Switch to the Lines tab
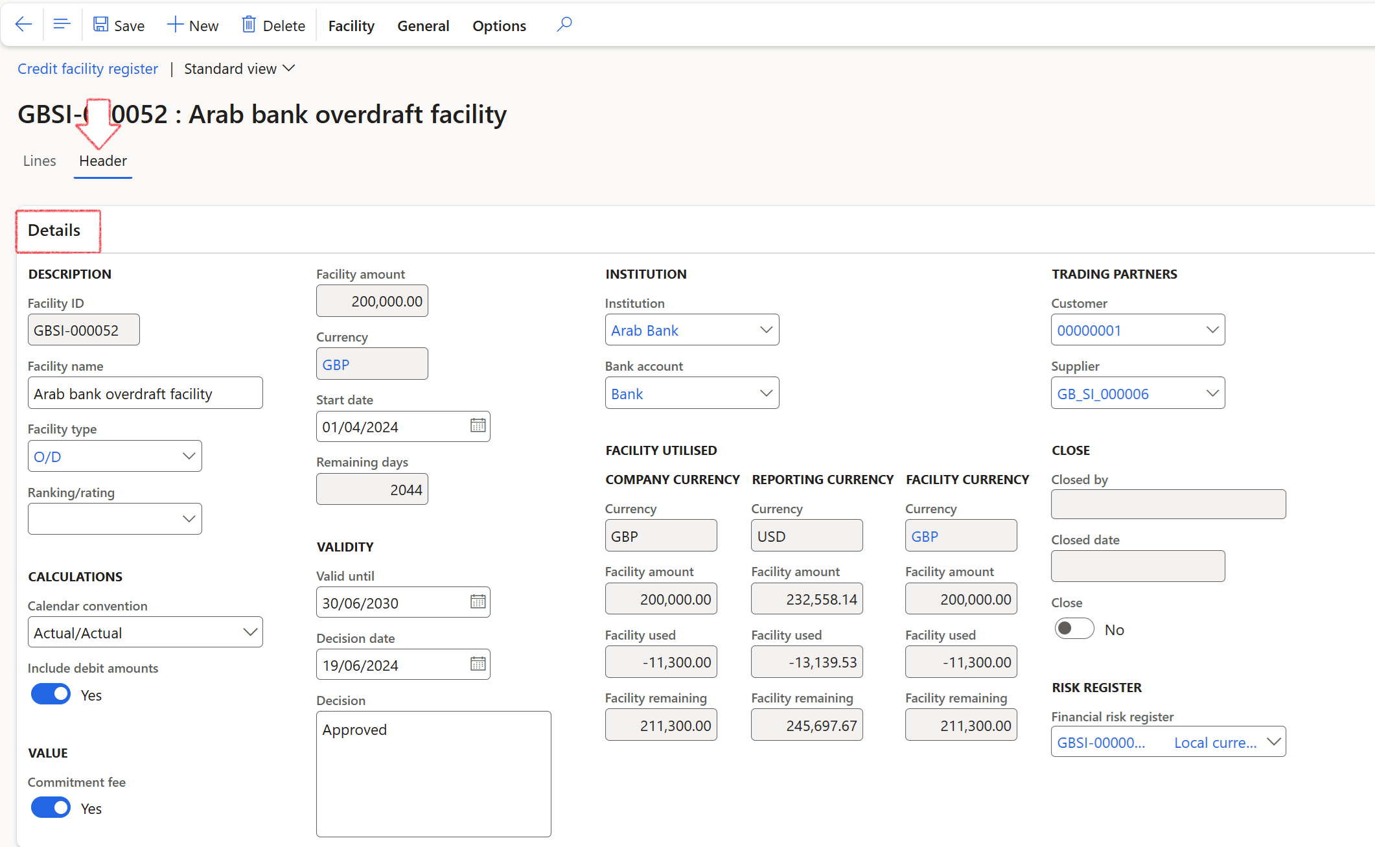The width and height of the screenshot is (1375, 847). pyautogui.click(x=40, y=161)
